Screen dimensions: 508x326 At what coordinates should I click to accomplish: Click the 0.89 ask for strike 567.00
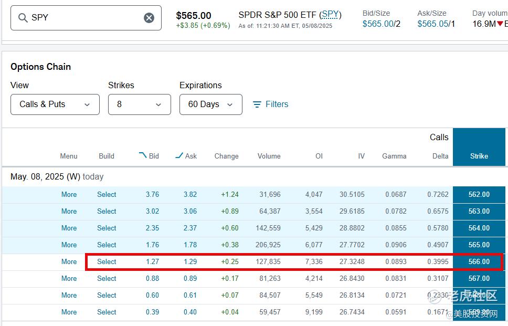pos(190,279)
